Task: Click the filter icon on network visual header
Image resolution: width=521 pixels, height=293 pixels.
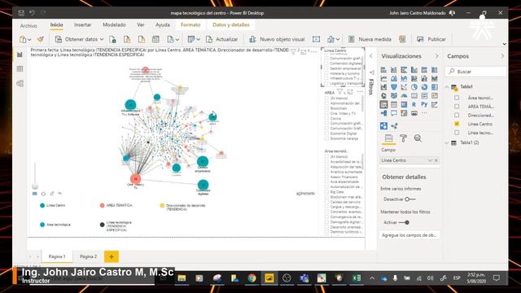Action: click(x=293, y=51)
